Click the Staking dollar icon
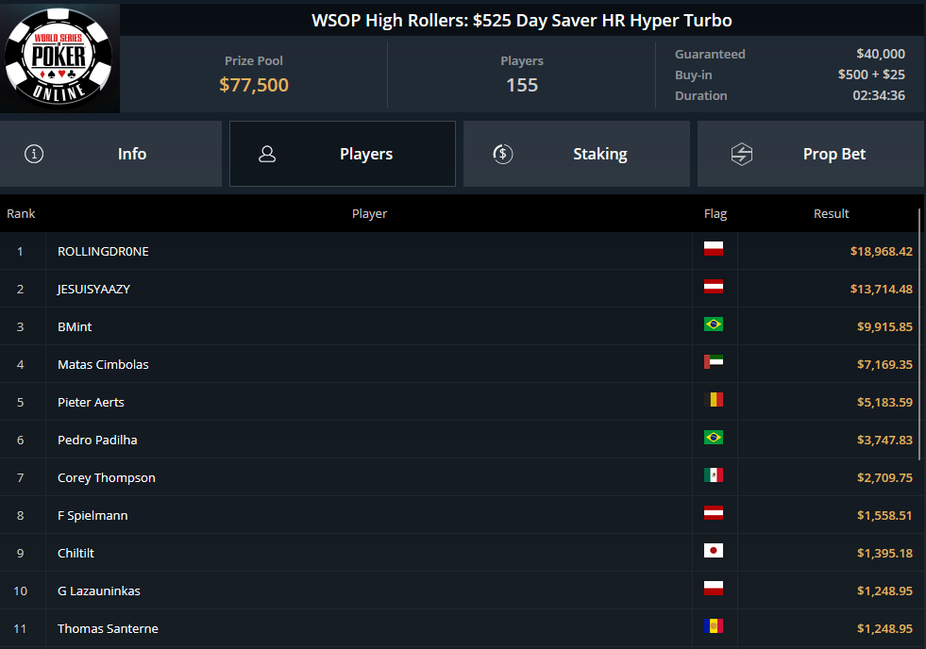 coord(503,154)
